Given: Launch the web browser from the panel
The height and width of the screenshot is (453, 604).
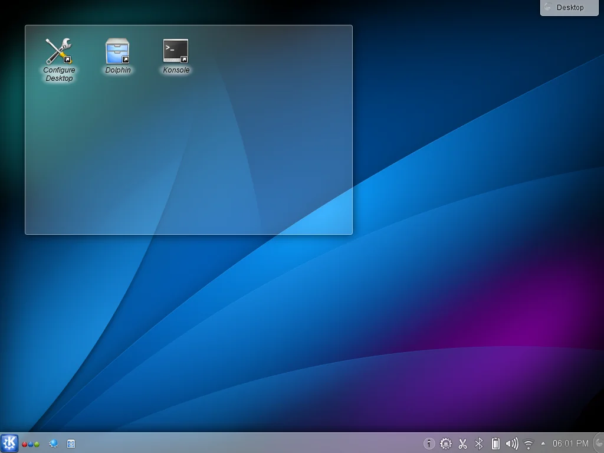Looking at the screenshot, I should coord(54,444).
